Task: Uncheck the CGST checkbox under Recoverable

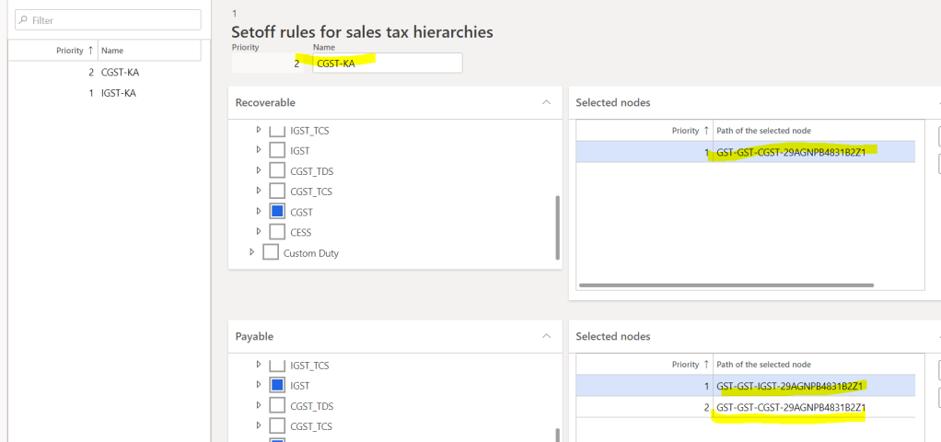Action: (x=277, y=212)
